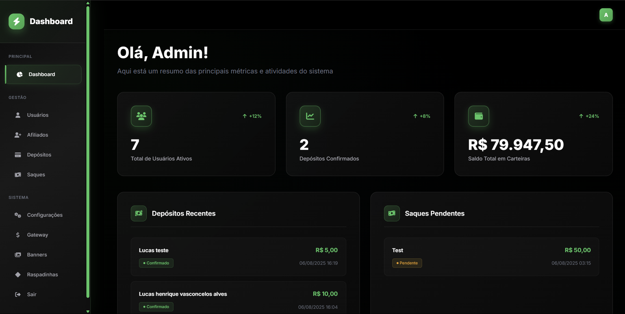
Task: Click the sidebar scrollbar down arrow
Action: click(x=88, y=311)
